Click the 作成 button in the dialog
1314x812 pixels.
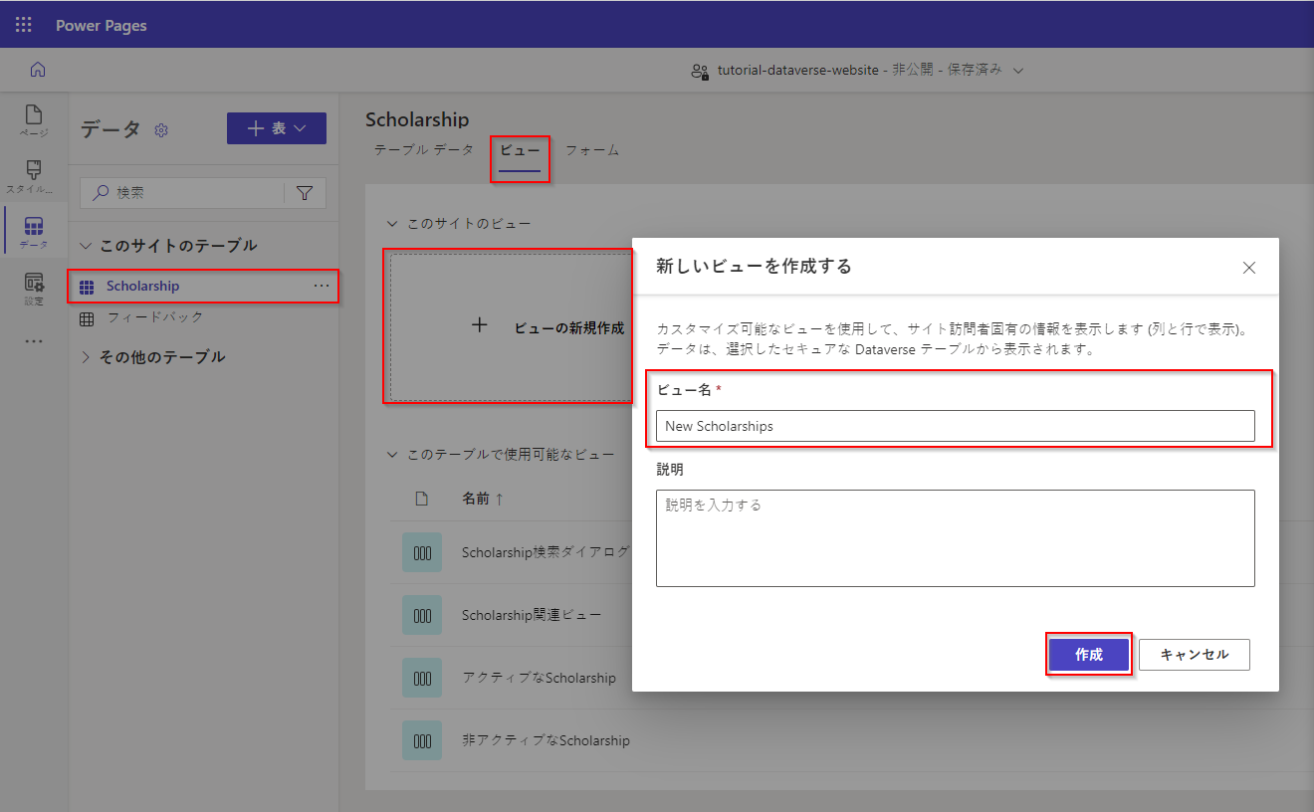1088,654
